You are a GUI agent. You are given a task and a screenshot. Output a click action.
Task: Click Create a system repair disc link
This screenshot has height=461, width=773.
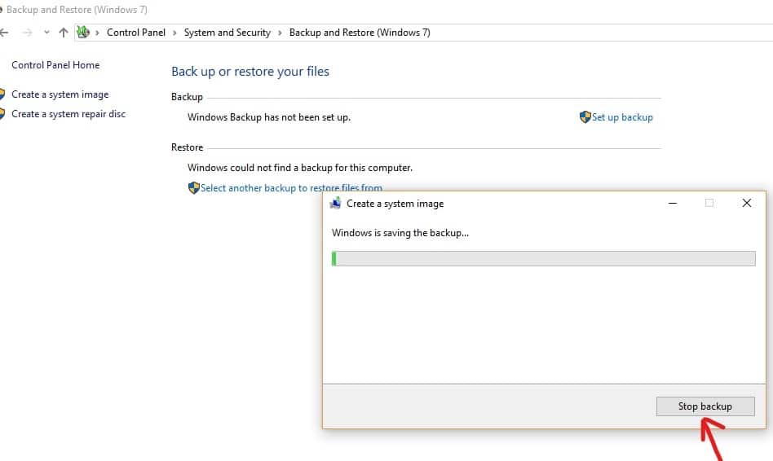click(68, 114)
